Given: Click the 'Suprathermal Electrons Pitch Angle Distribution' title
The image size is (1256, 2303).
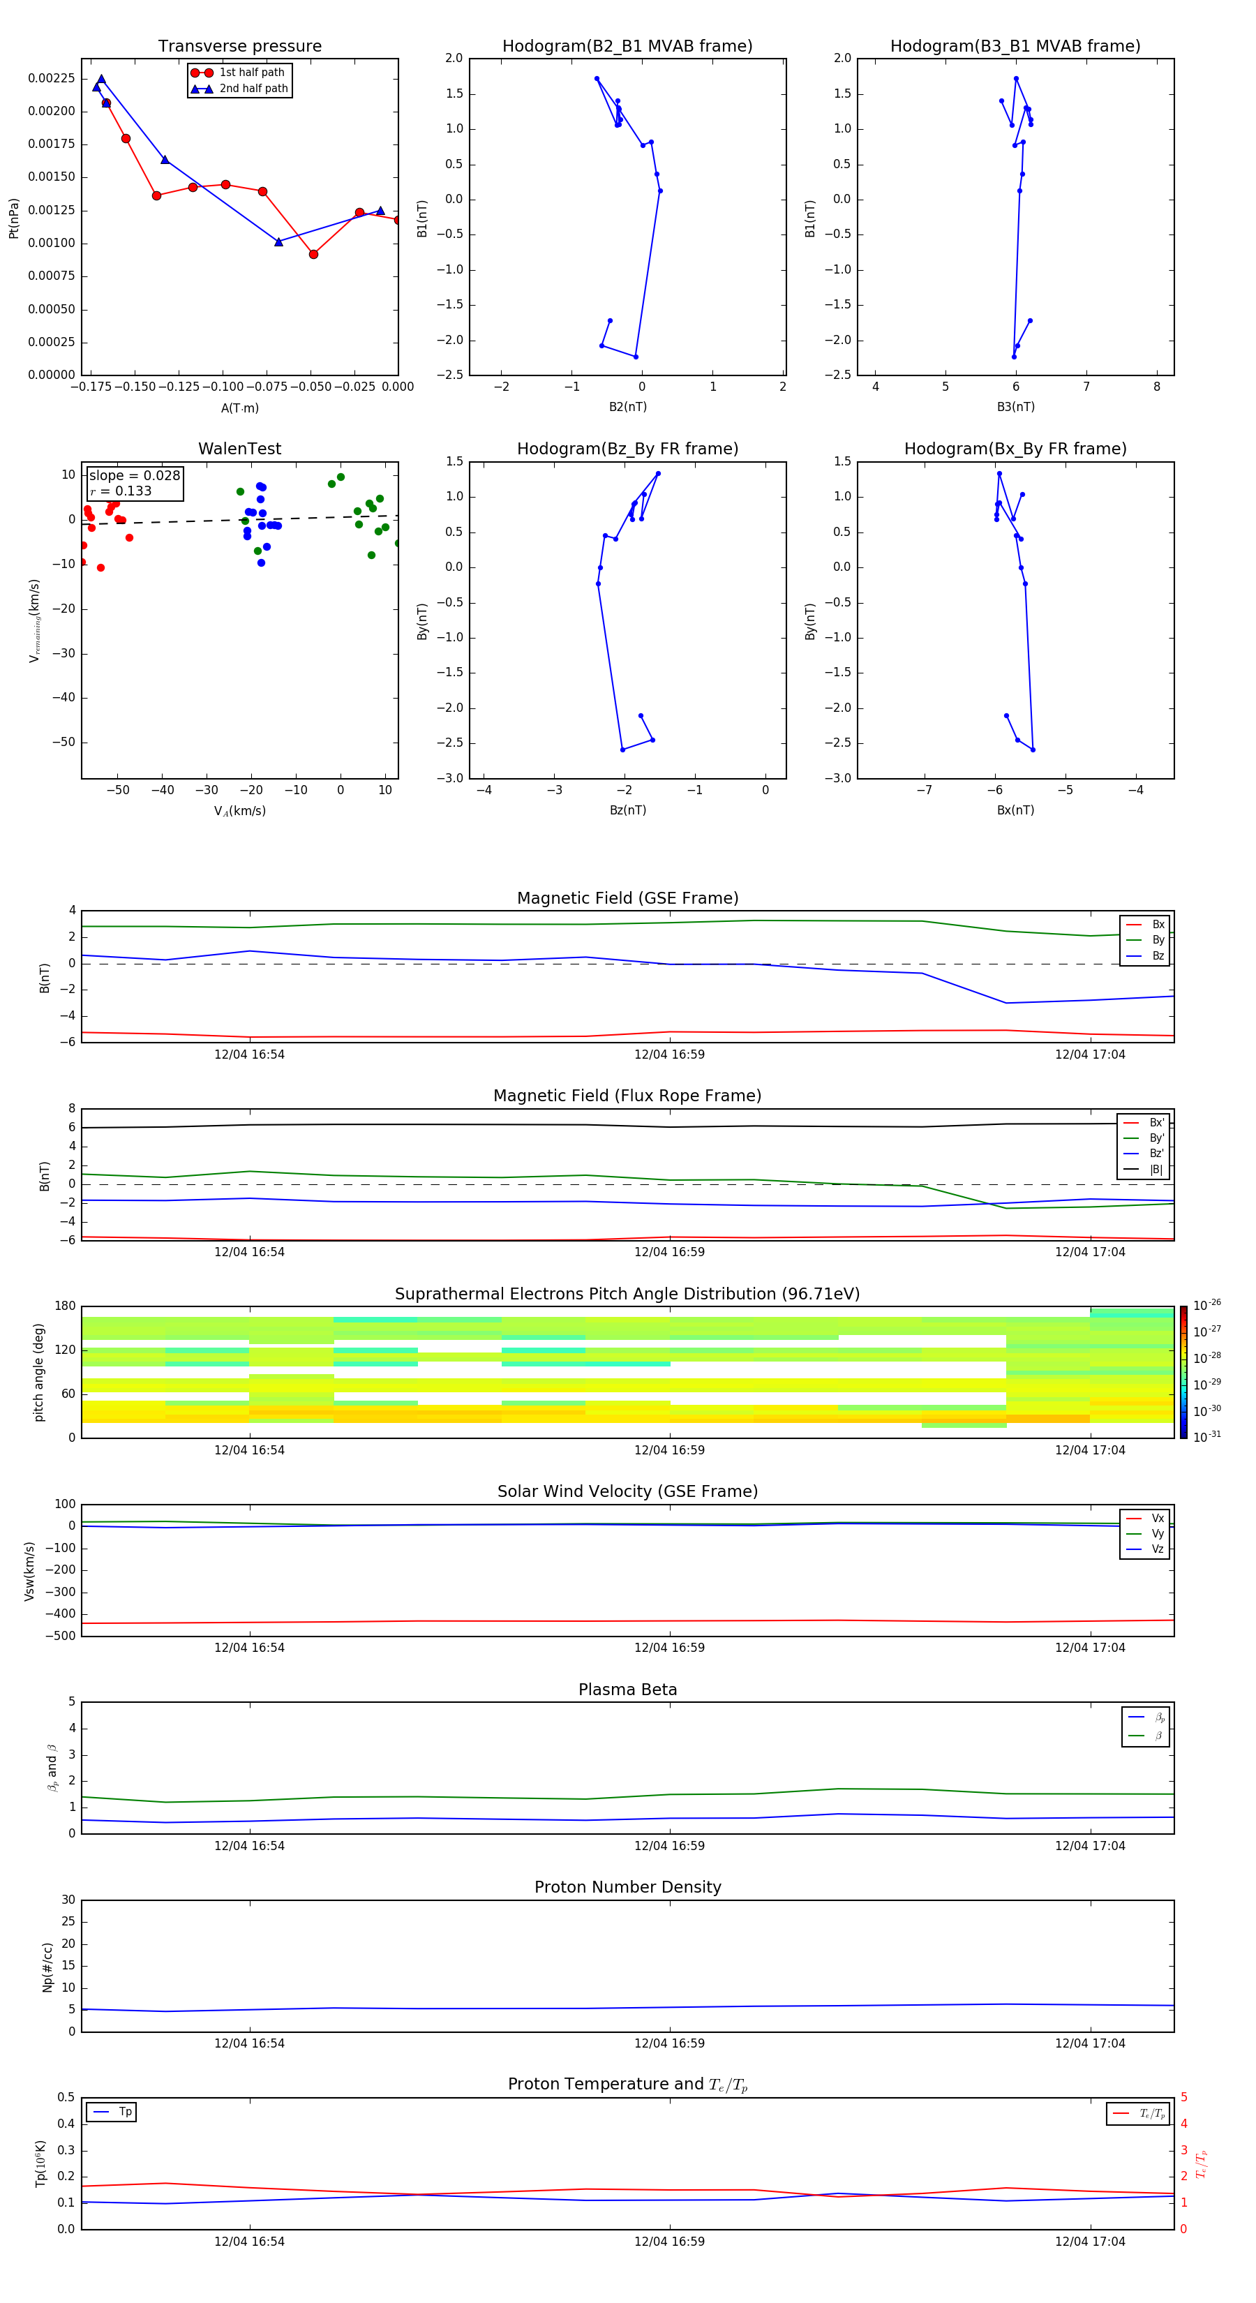Looking at the screenshot, I should tap(627, 1295).
